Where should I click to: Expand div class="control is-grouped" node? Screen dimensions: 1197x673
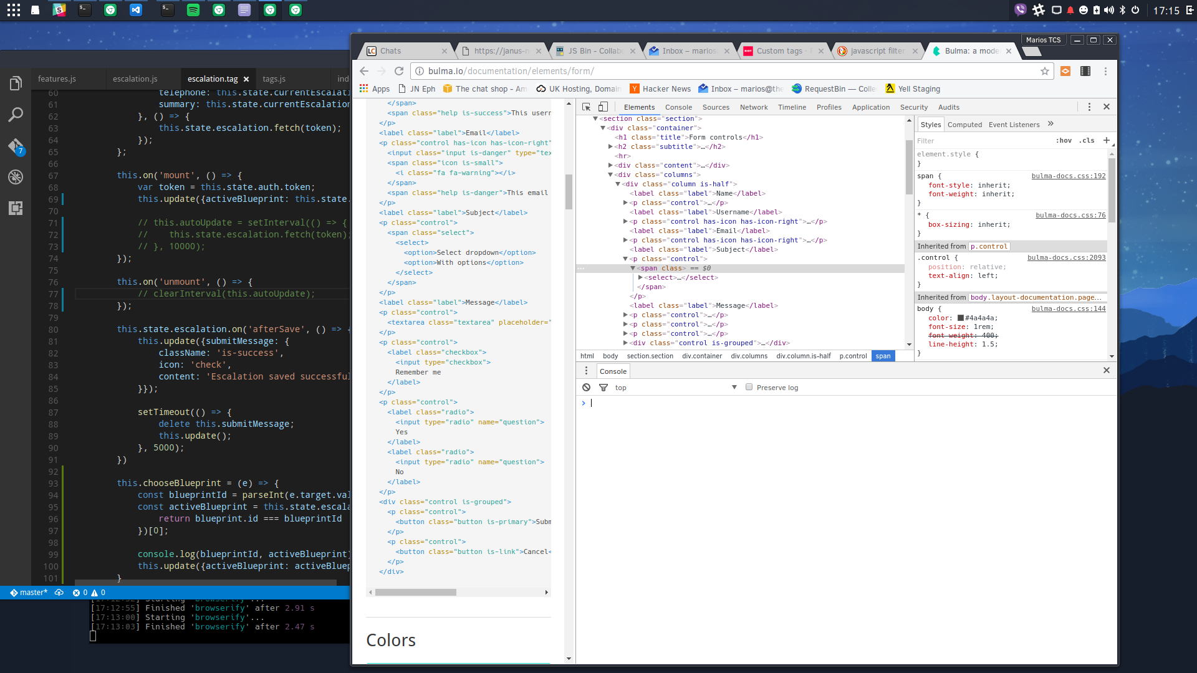(625, 343)
